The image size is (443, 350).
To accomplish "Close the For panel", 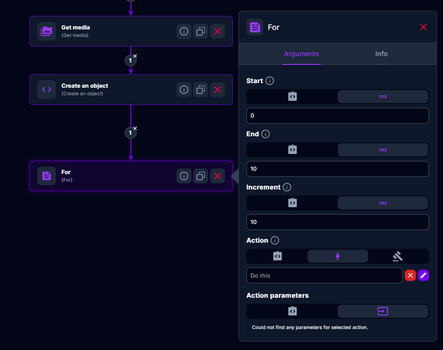I will 423,27.
